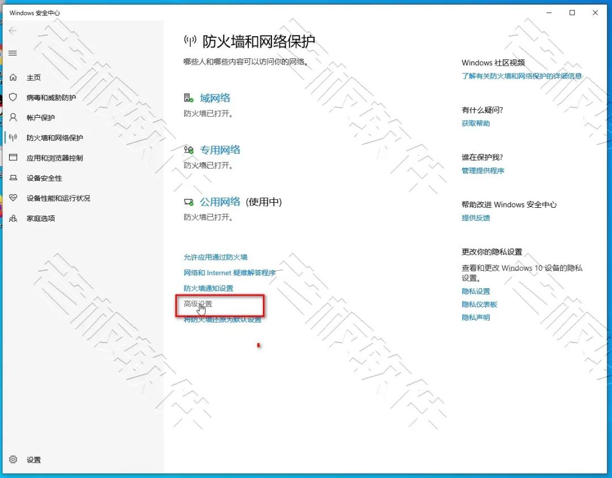Open the 隐私仪表板 link

point(479,304)
